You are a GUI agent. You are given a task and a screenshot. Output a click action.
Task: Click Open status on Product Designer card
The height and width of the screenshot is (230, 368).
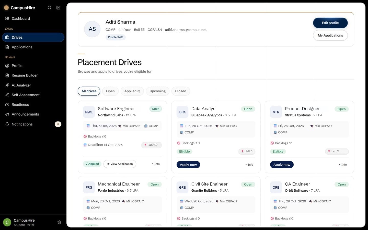coord(342,109)
